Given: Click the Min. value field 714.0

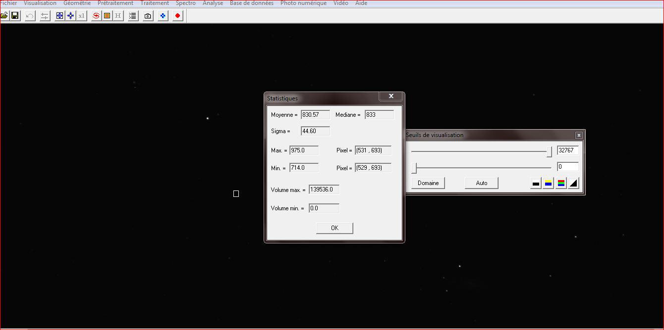Looking at the screenshot, I should pyautogui.click(x=304, y=168).
